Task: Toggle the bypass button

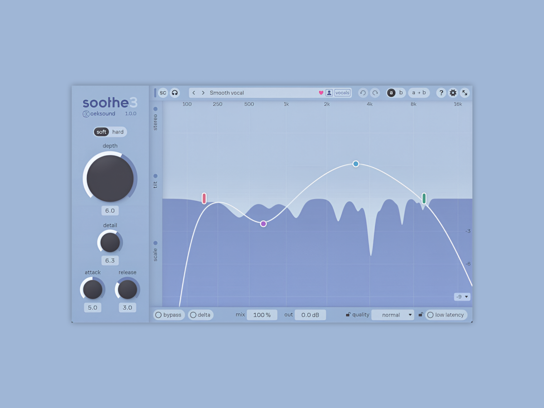Action: tap(169, 315)
